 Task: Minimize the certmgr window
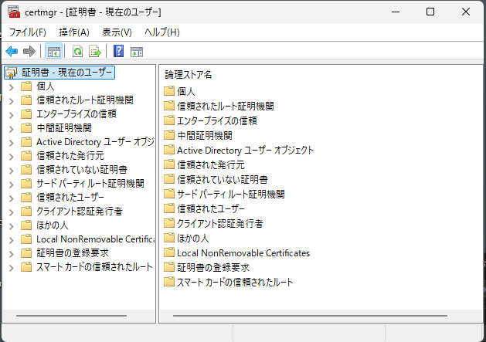[x=396, y=12]
